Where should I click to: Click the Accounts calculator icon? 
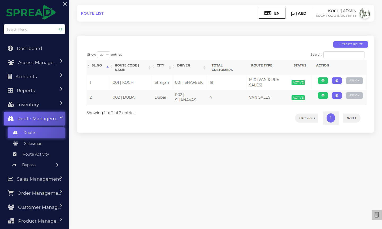10,77
